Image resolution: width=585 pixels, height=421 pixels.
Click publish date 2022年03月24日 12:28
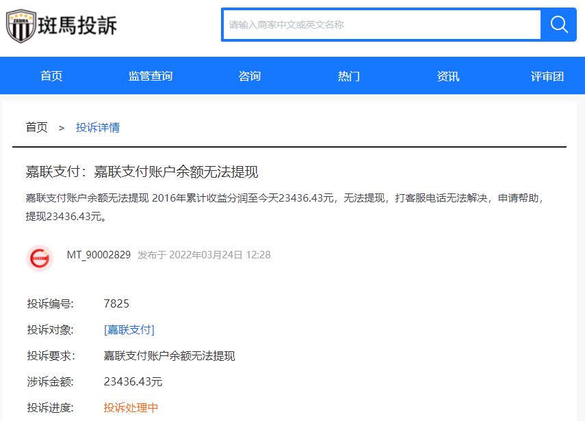point(220,255)
